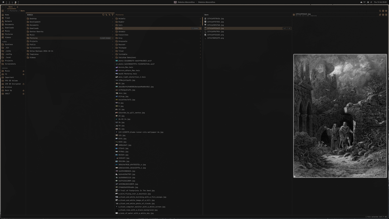Image resolution: width=389 pixels, height=219 pixels.
Task: Switch to the Dore tab
Action: [x=10, y=7]
